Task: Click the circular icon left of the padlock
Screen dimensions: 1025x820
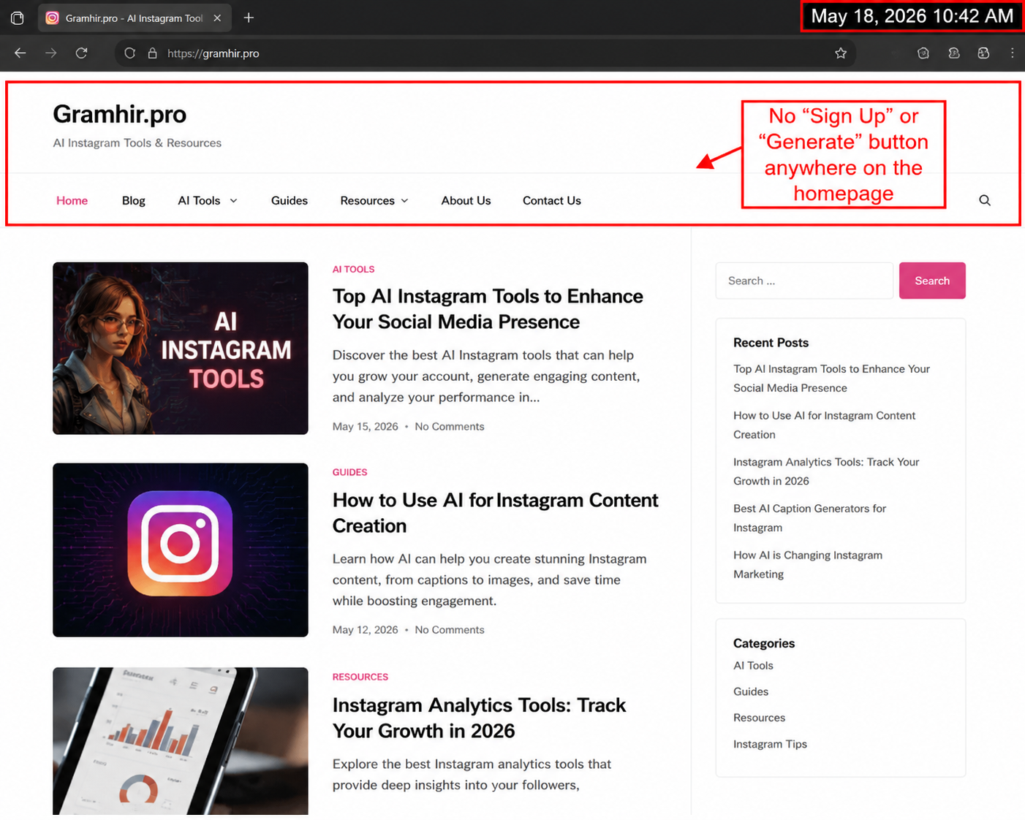Action: coord(129,53)
